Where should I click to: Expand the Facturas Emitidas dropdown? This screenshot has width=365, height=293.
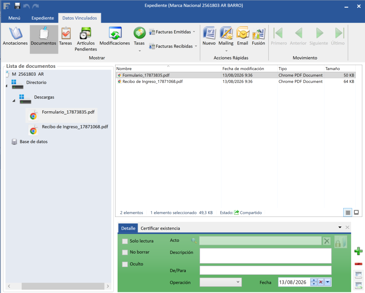[x=194, y=32]
